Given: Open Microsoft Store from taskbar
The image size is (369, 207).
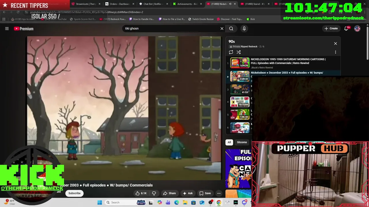Looking at the screenshot, I should pyautogui.click(x=193, y=202).
